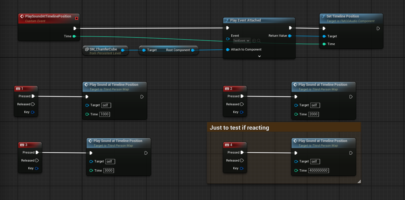This screenshot has width=405, height=200.
Task: Click the use-selected-asset arrow beside TestEvent
Action: point(254,41)
